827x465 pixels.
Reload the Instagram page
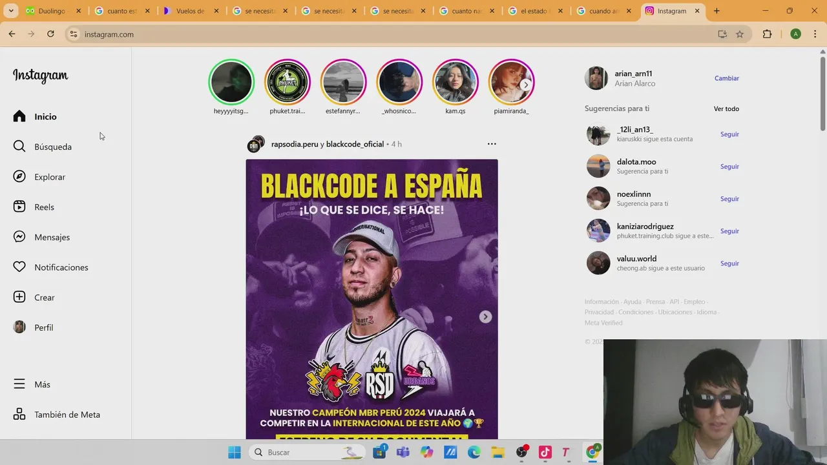tap(50, 34)
